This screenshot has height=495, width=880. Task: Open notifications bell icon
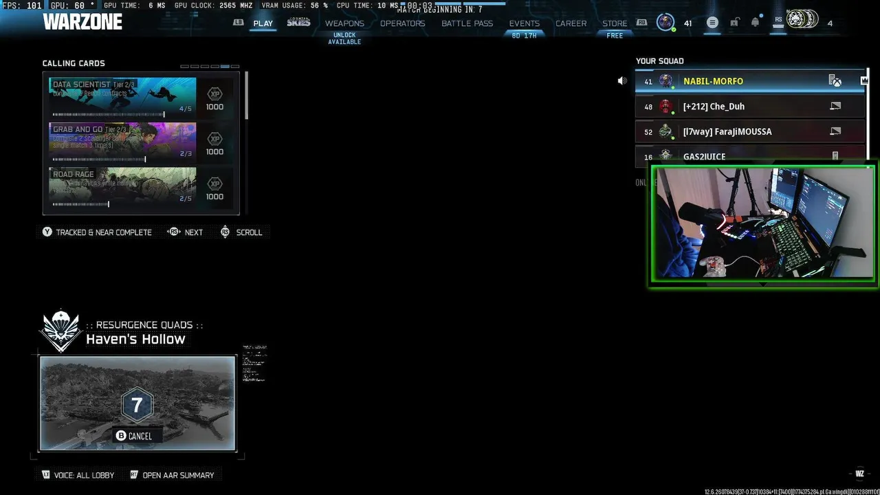tap(755, 23)
